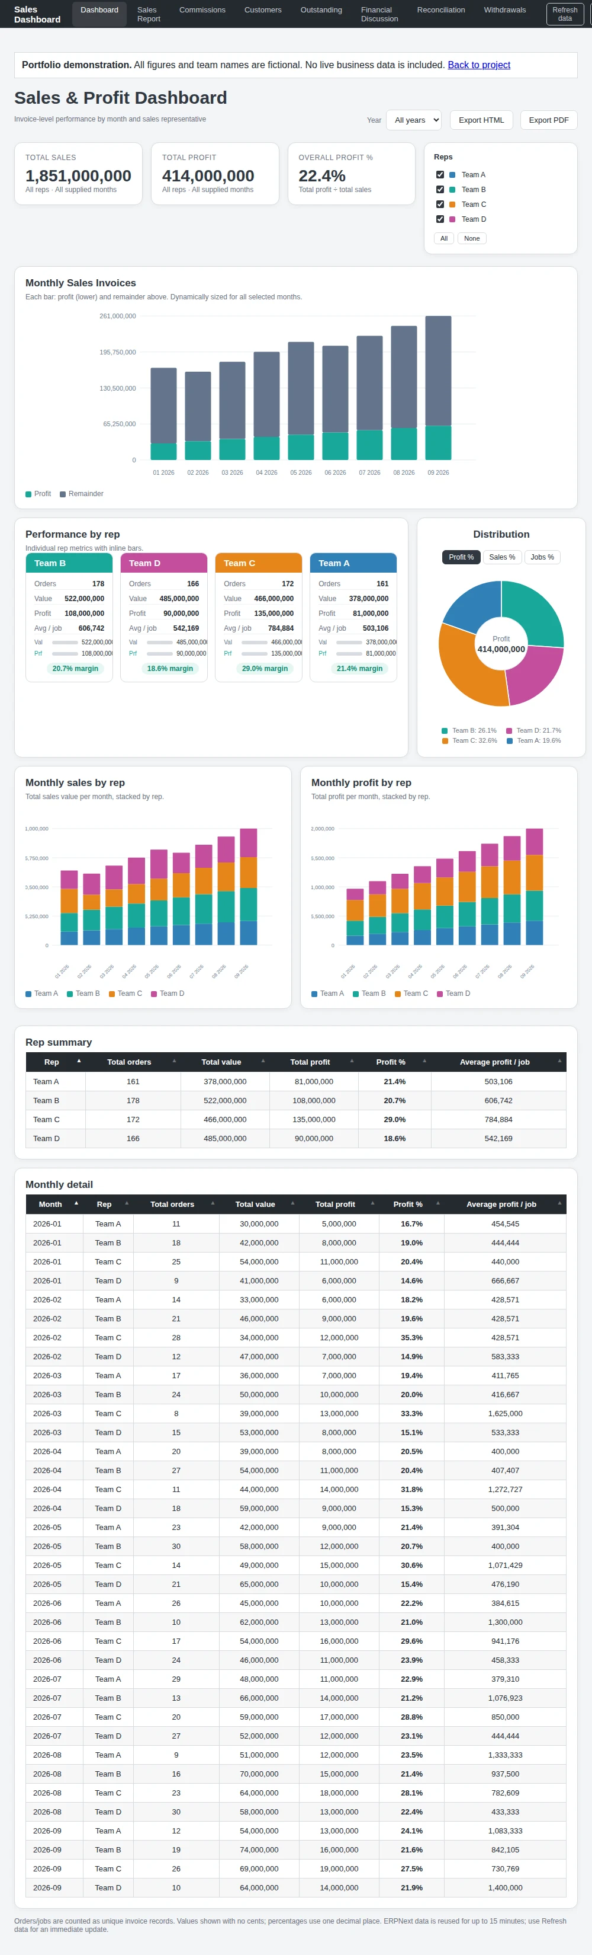Image resolution: width=592 pixels, height=1955 pixels.
Task: Click Team B legend marker in Monthly profit by rep
Action: tap(356, 994)
